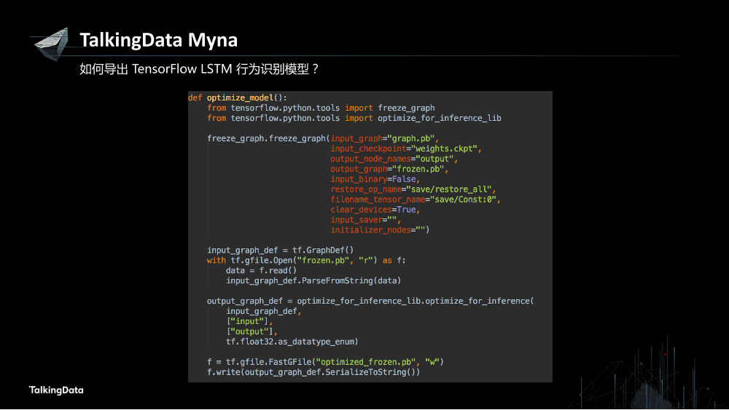Click the 'import freeze_graph' line

321,109
